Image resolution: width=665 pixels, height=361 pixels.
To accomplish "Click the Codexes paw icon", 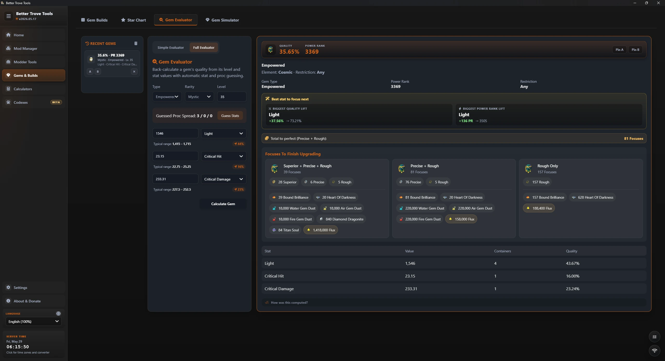I will click(8, 102).
